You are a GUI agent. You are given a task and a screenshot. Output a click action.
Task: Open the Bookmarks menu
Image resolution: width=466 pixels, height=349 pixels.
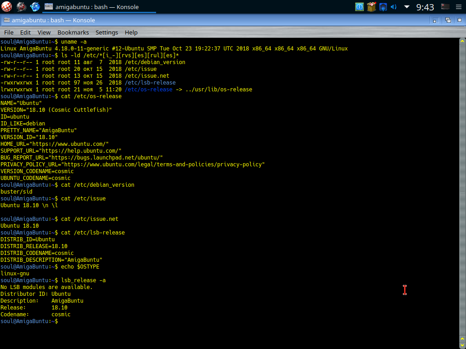click(x=73, y=32)
